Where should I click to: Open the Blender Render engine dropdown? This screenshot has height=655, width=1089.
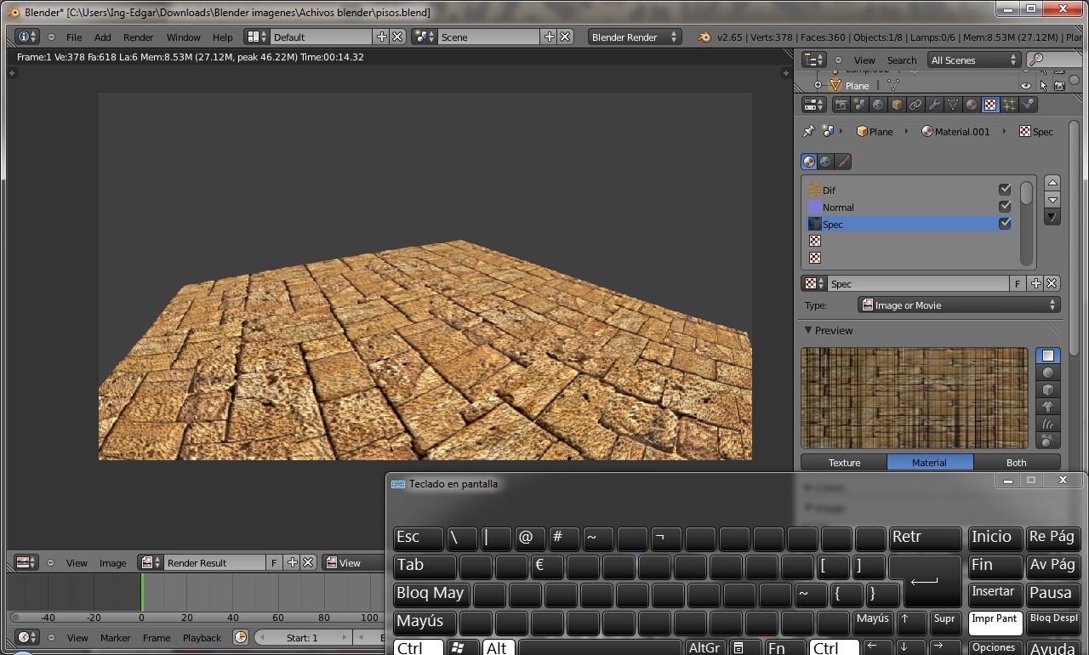635,37
